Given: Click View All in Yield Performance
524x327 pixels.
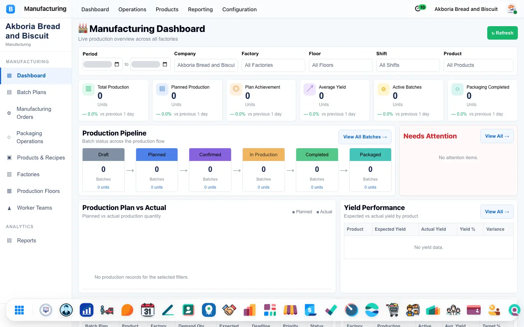Looking at the screenshot, I should coord(497,212).
